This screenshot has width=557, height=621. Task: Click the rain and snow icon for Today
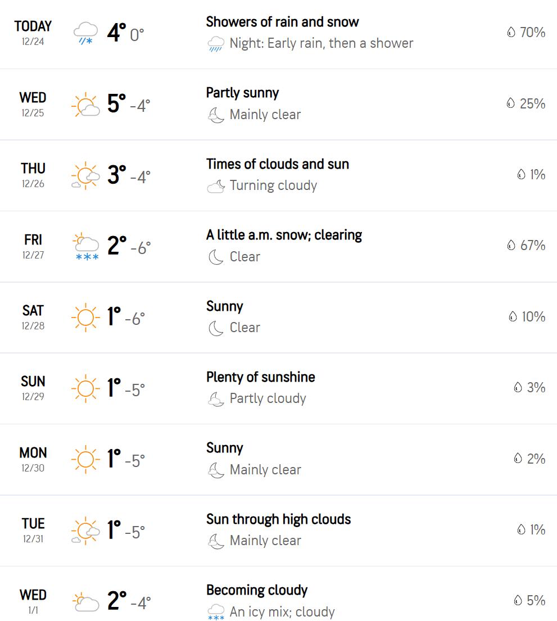coord(85,33)
